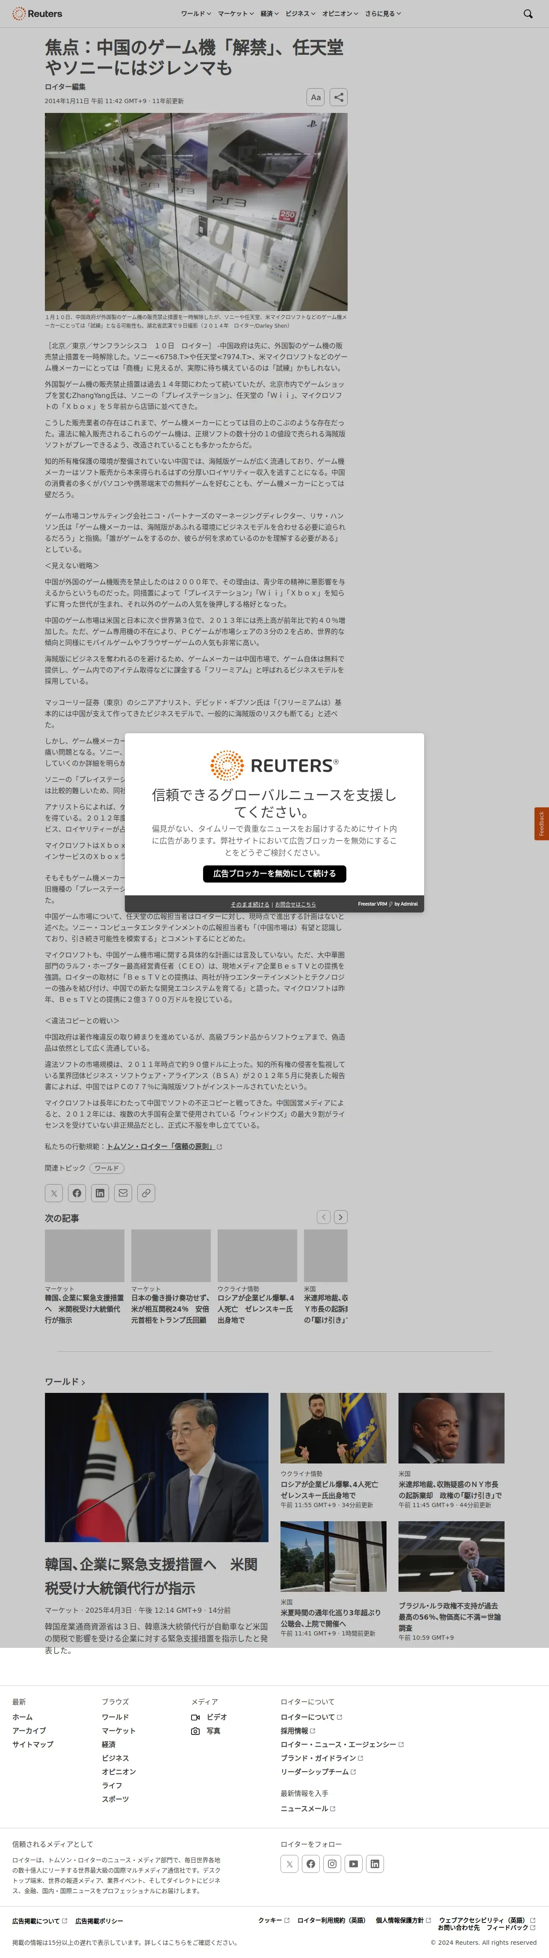Expand the 経済 menu in header
This screenshot has height=1958, width=549.
click(269, 14)
